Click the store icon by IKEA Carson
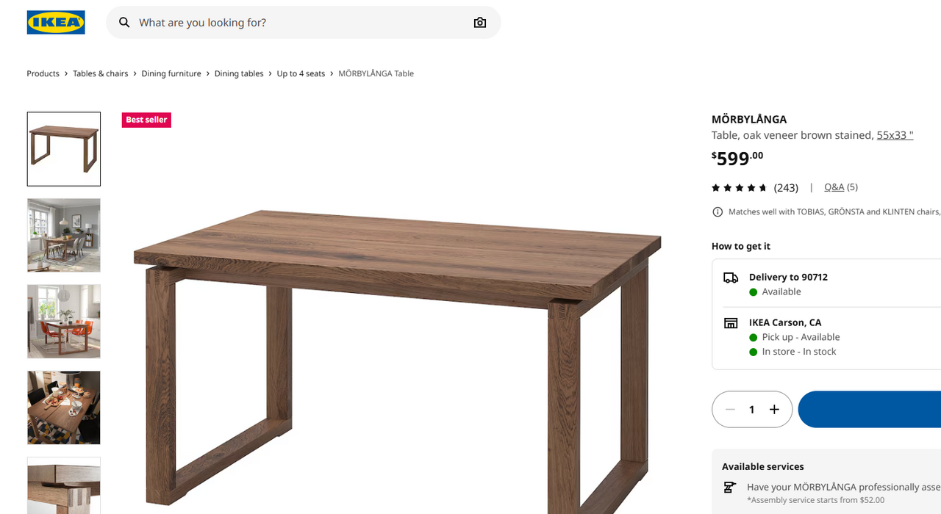The height and width of the screenshot is (514, 941). pyautogui.click(x=731, y=323)
